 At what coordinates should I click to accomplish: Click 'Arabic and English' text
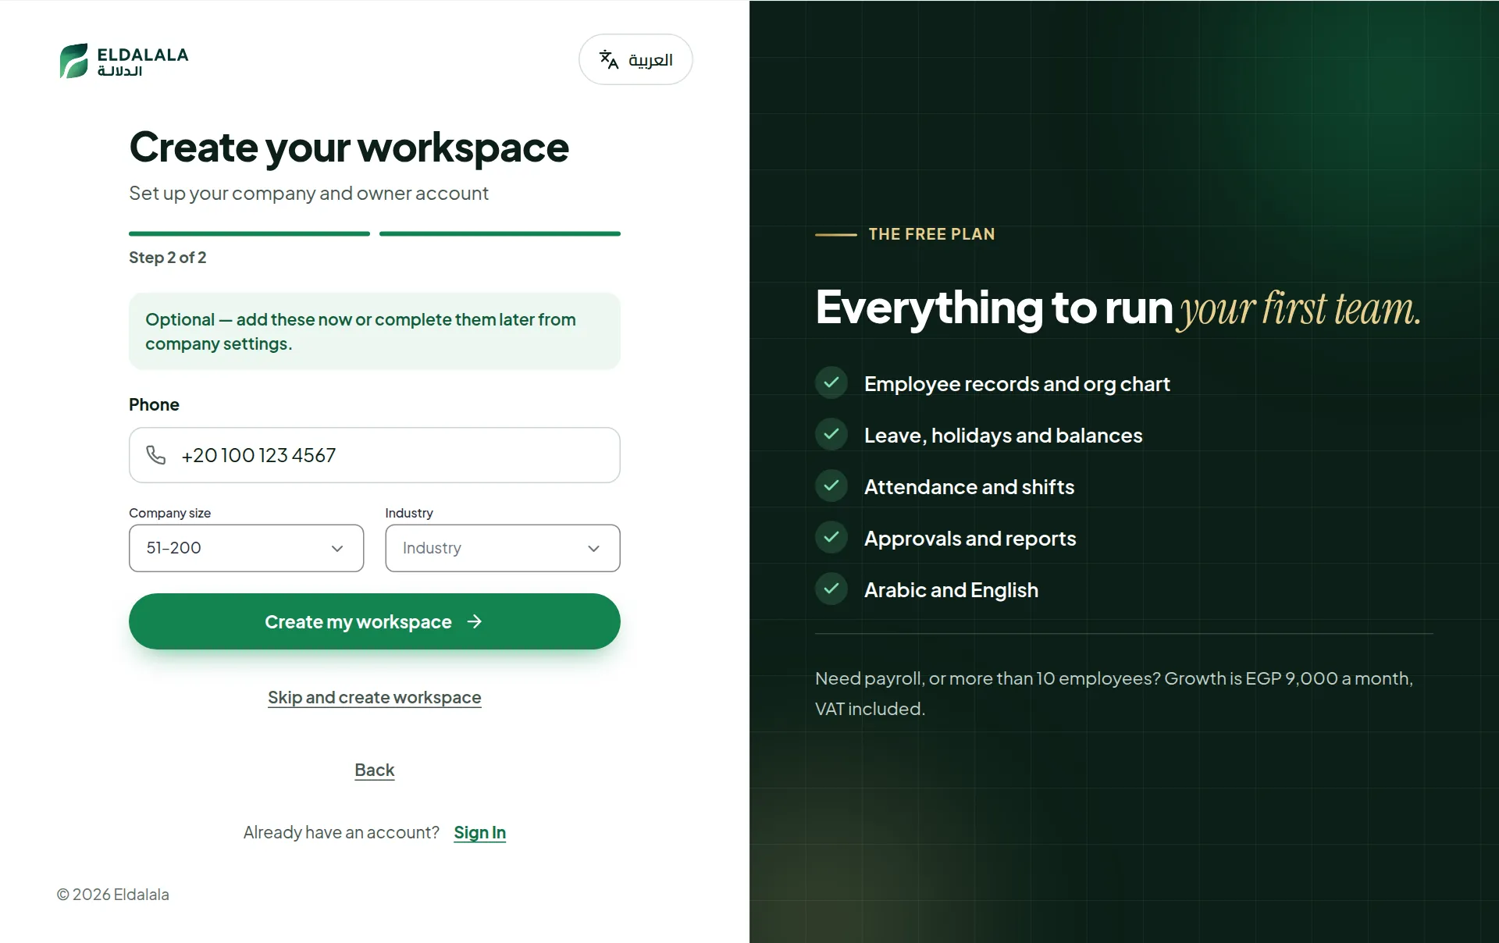pos(951,590)
